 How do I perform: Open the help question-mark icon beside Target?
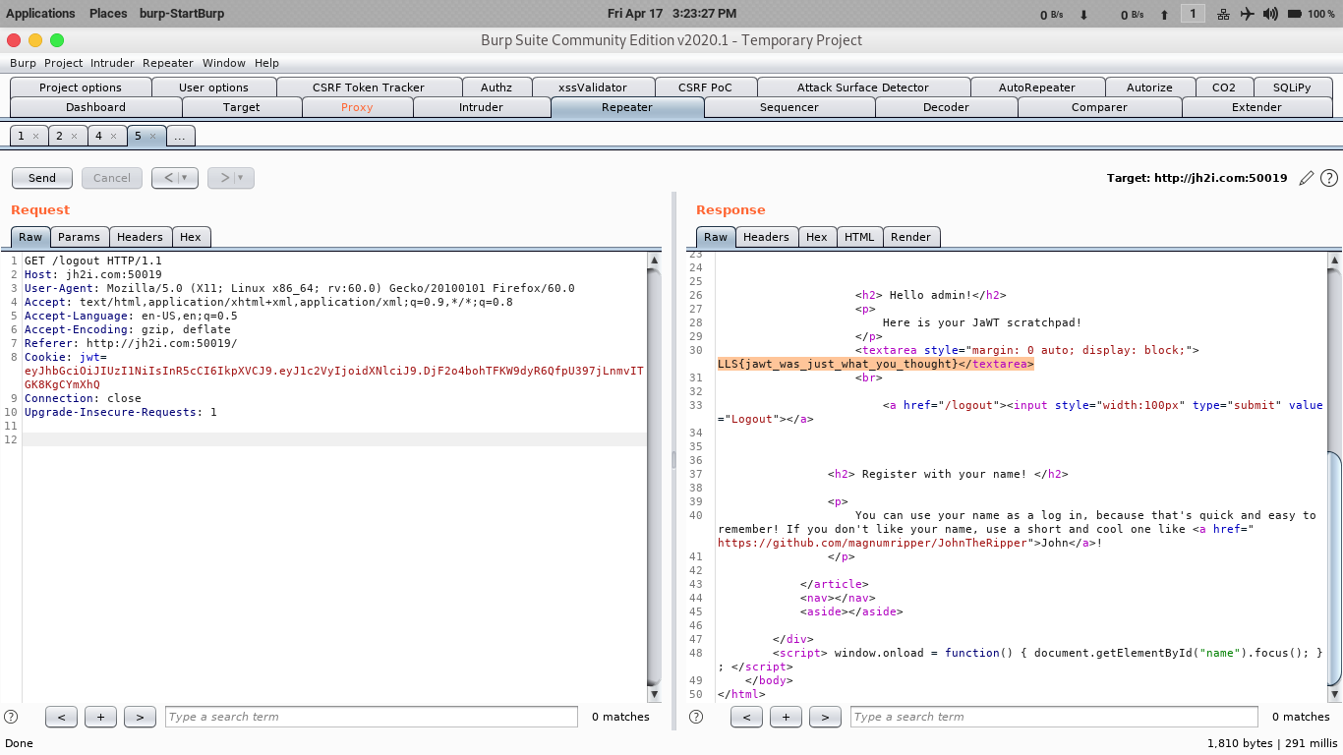coord(1329,178)
